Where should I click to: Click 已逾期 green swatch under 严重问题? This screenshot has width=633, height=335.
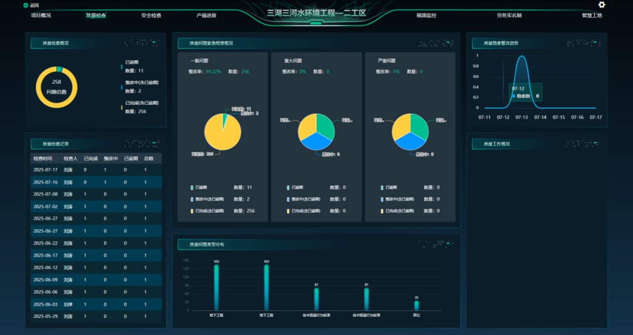point(382,187)
